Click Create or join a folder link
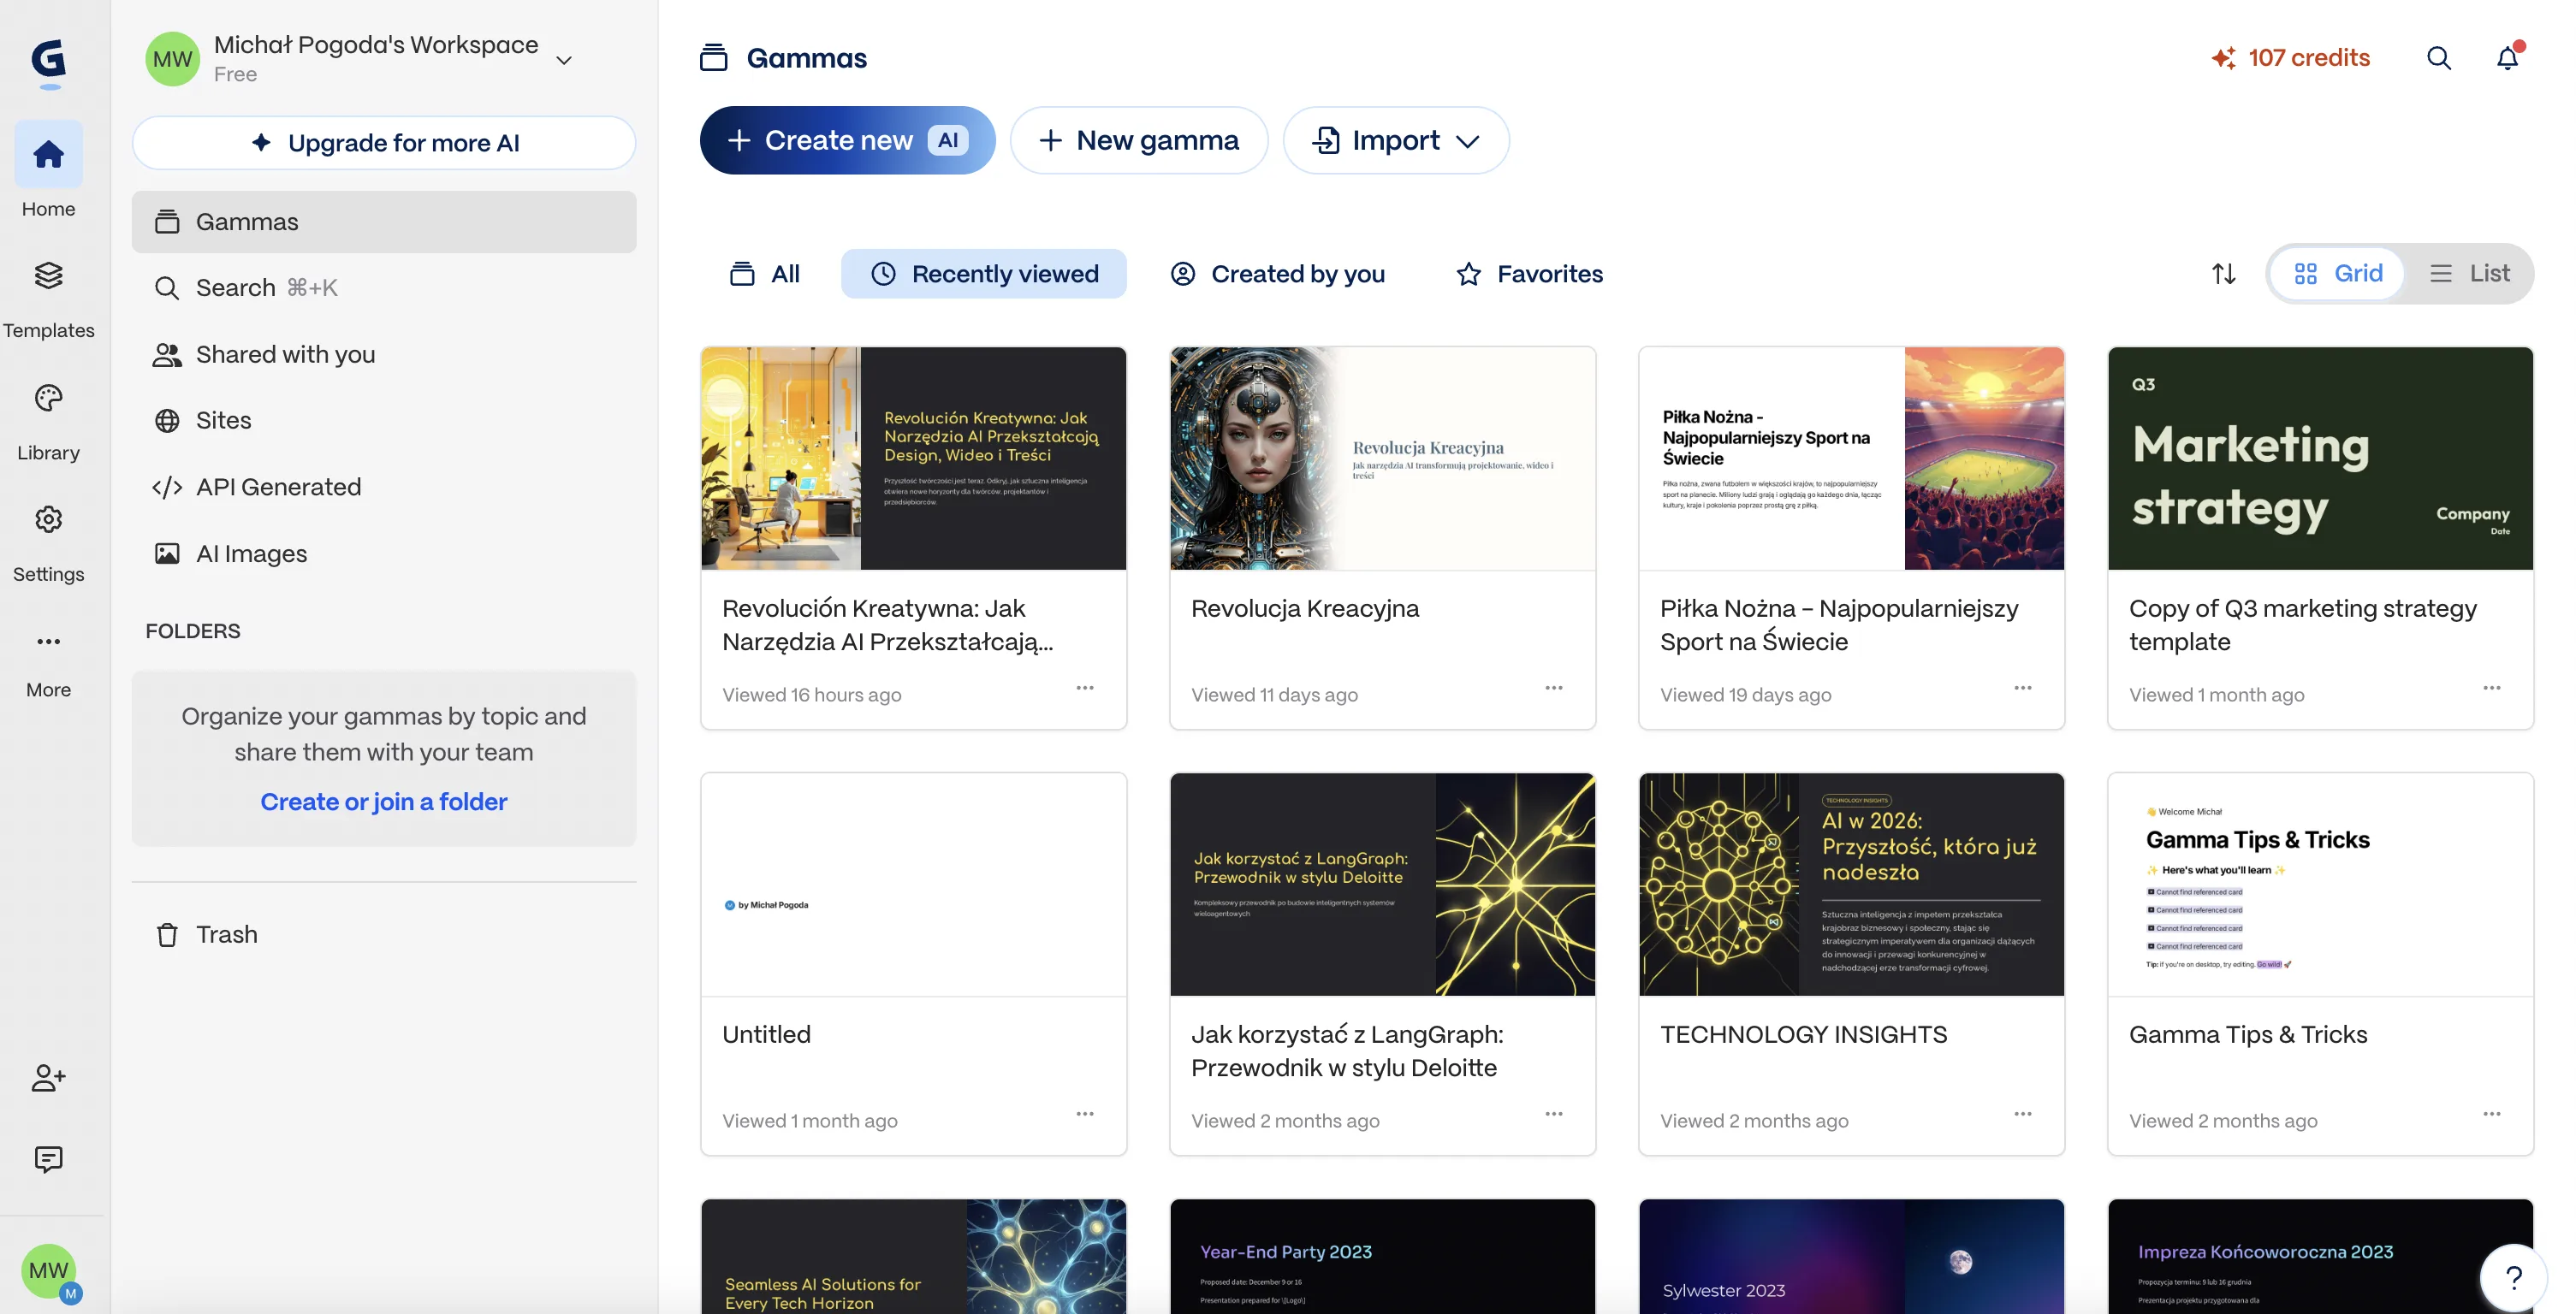Image resolution: width=2576 pixels, height=1314 pixels. (x=384, y=802)
